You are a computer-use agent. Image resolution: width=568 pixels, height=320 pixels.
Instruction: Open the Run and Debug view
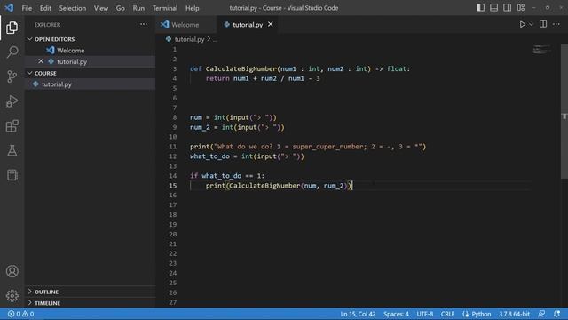[x=12, y=100]
